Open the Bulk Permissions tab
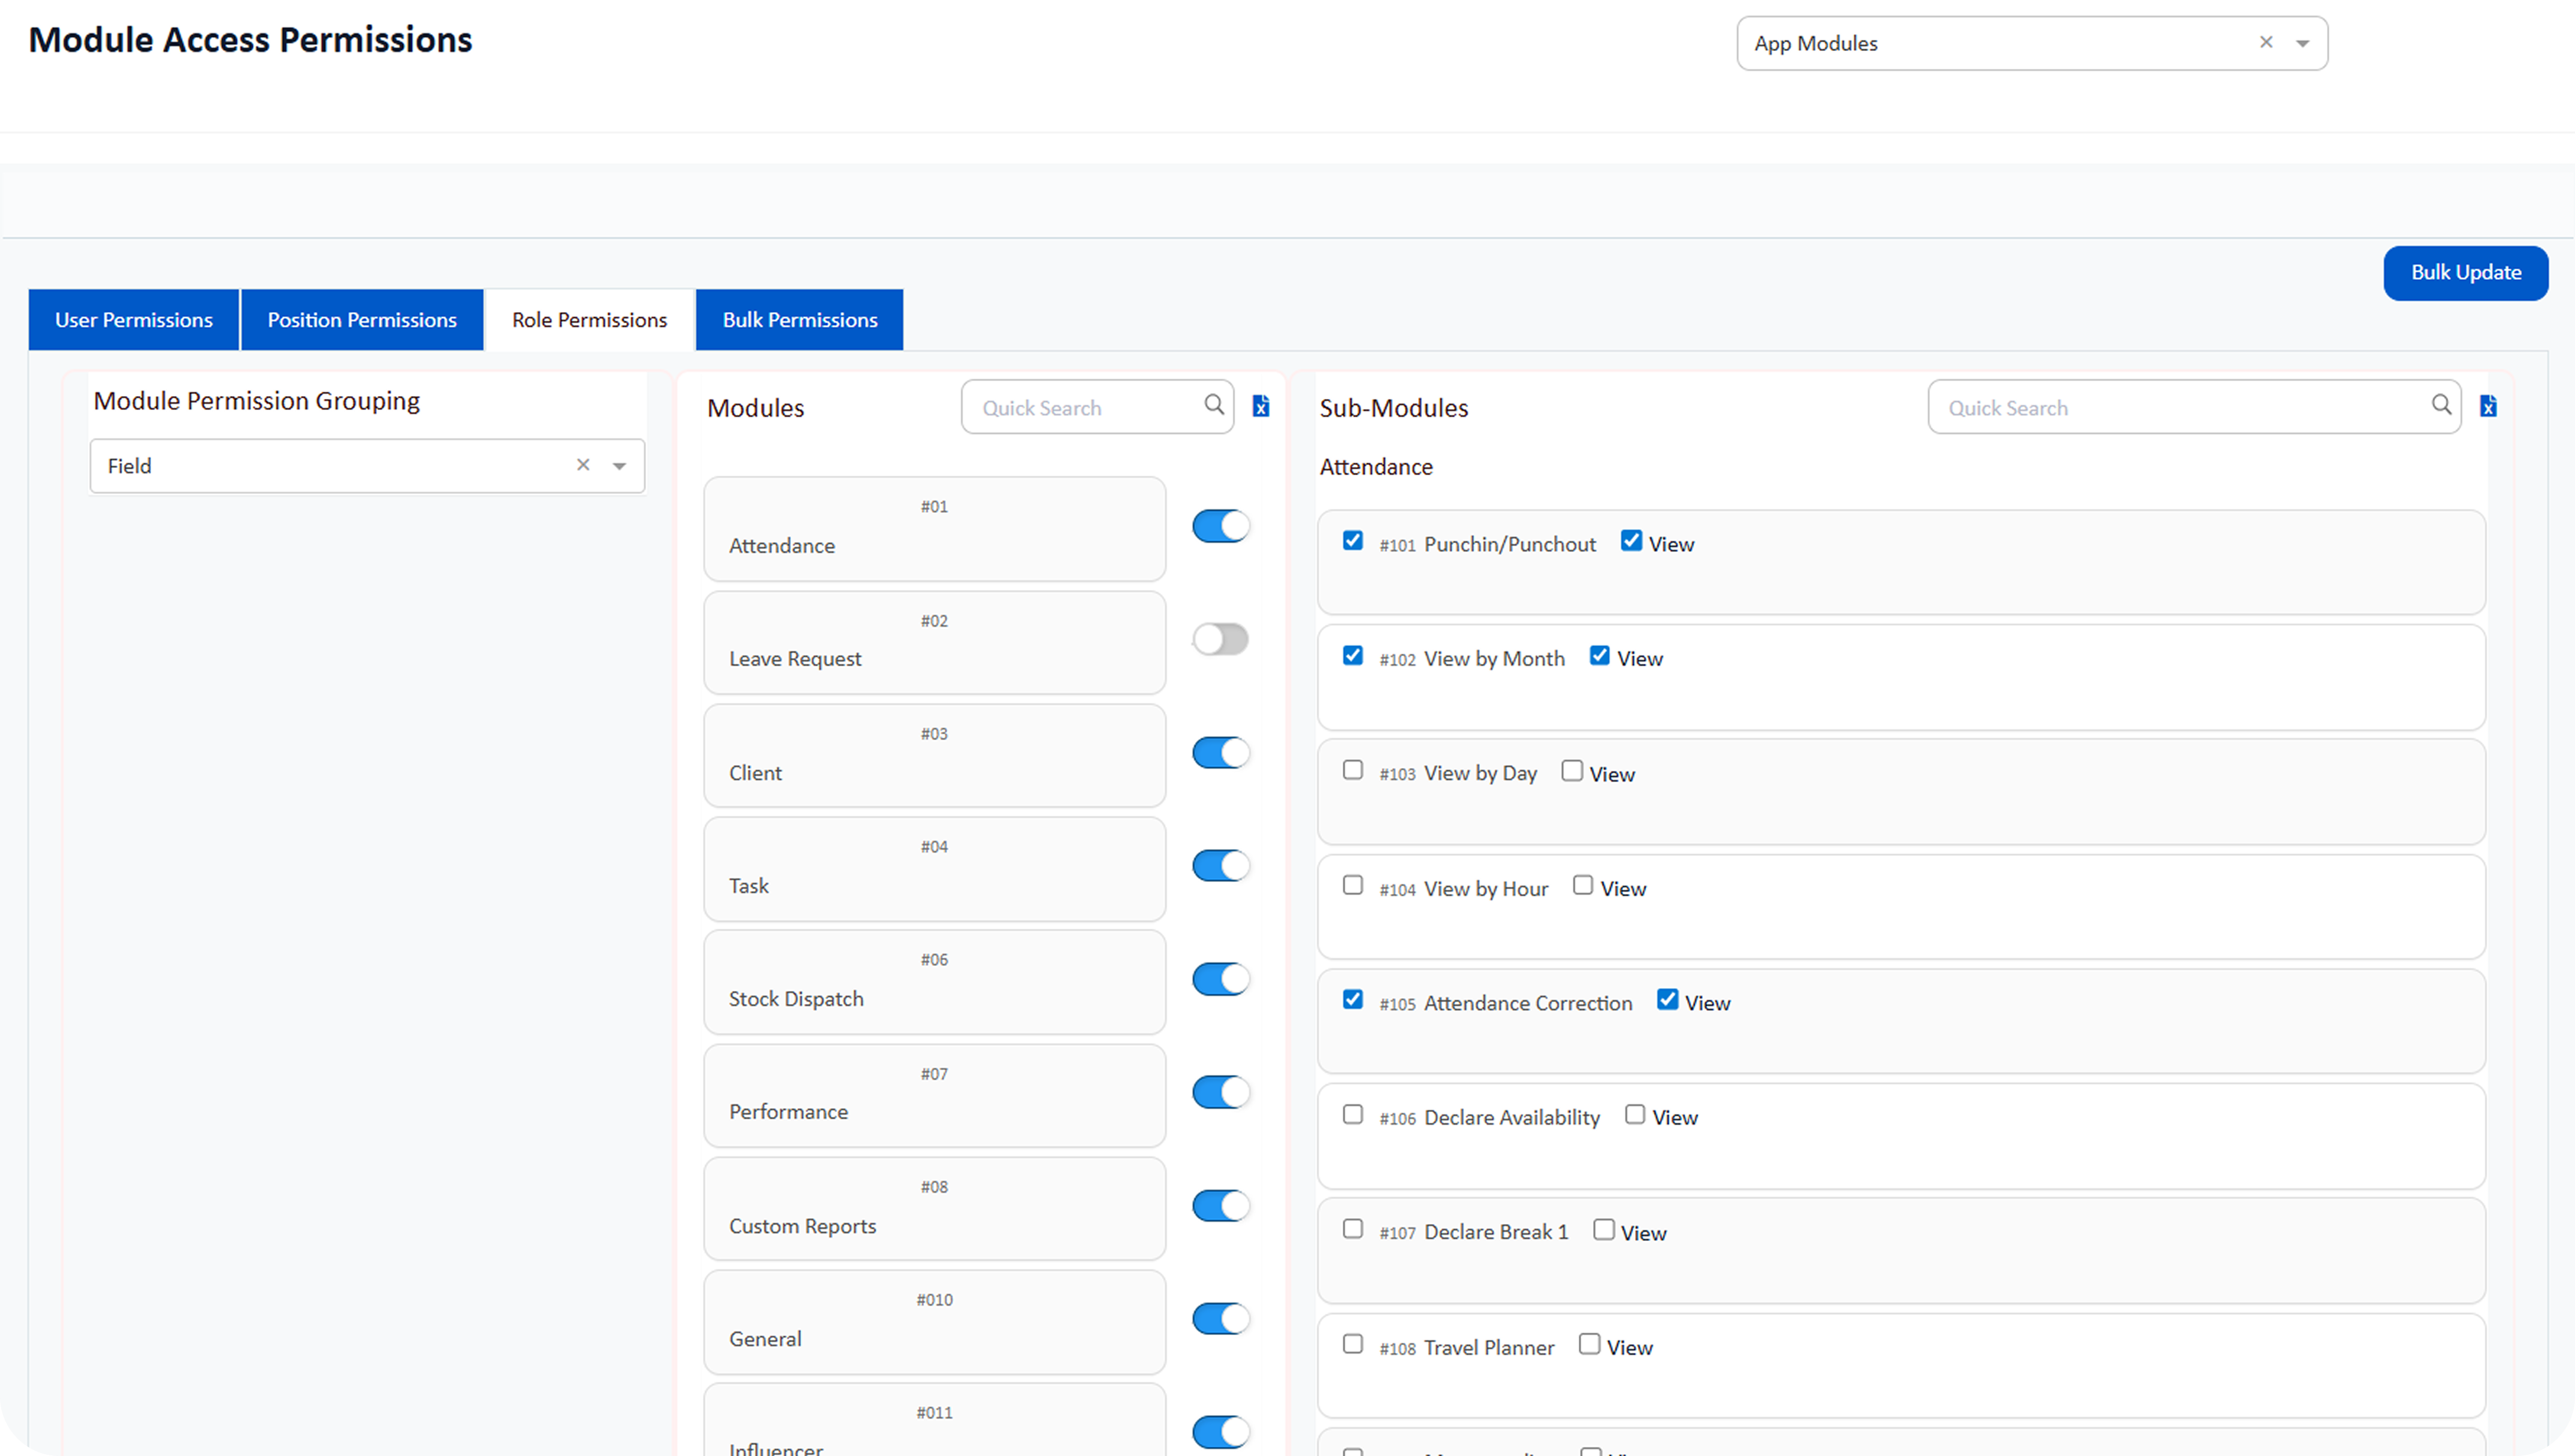This screenshot has width=2575, height=1456. point(800,320)
